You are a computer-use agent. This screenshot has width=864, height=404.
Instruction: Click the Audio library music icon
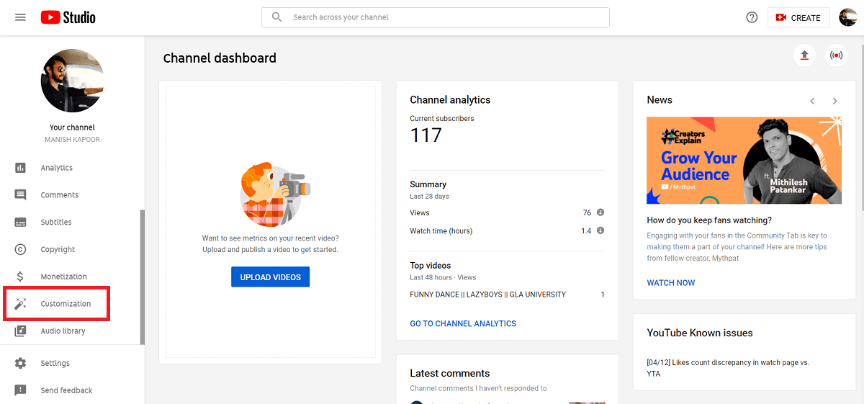click(x=20, y=331)
